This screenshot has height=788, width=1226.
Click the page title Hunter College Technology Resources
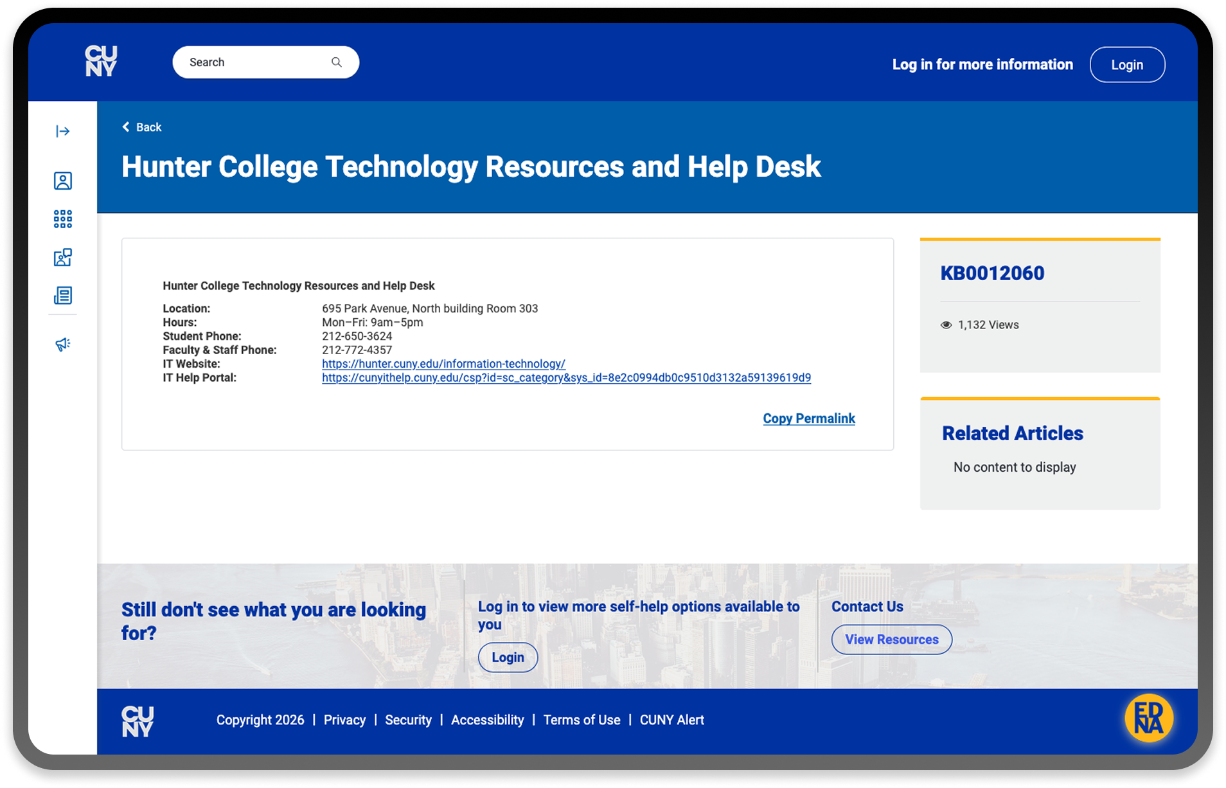click(471, 166)
